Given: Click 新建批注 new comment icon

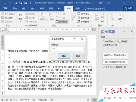Looking at the screenshot, I should tap(44, 15).
